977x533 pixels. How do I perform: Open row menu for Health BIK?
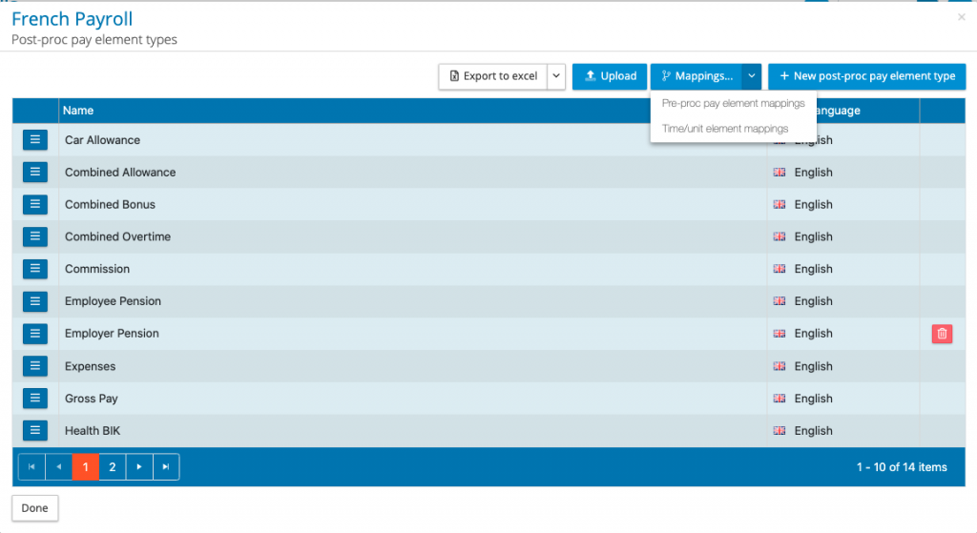point(34,431)
